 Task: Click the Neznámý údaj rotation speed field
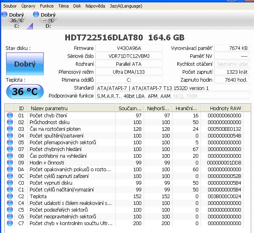pos(232,64)
